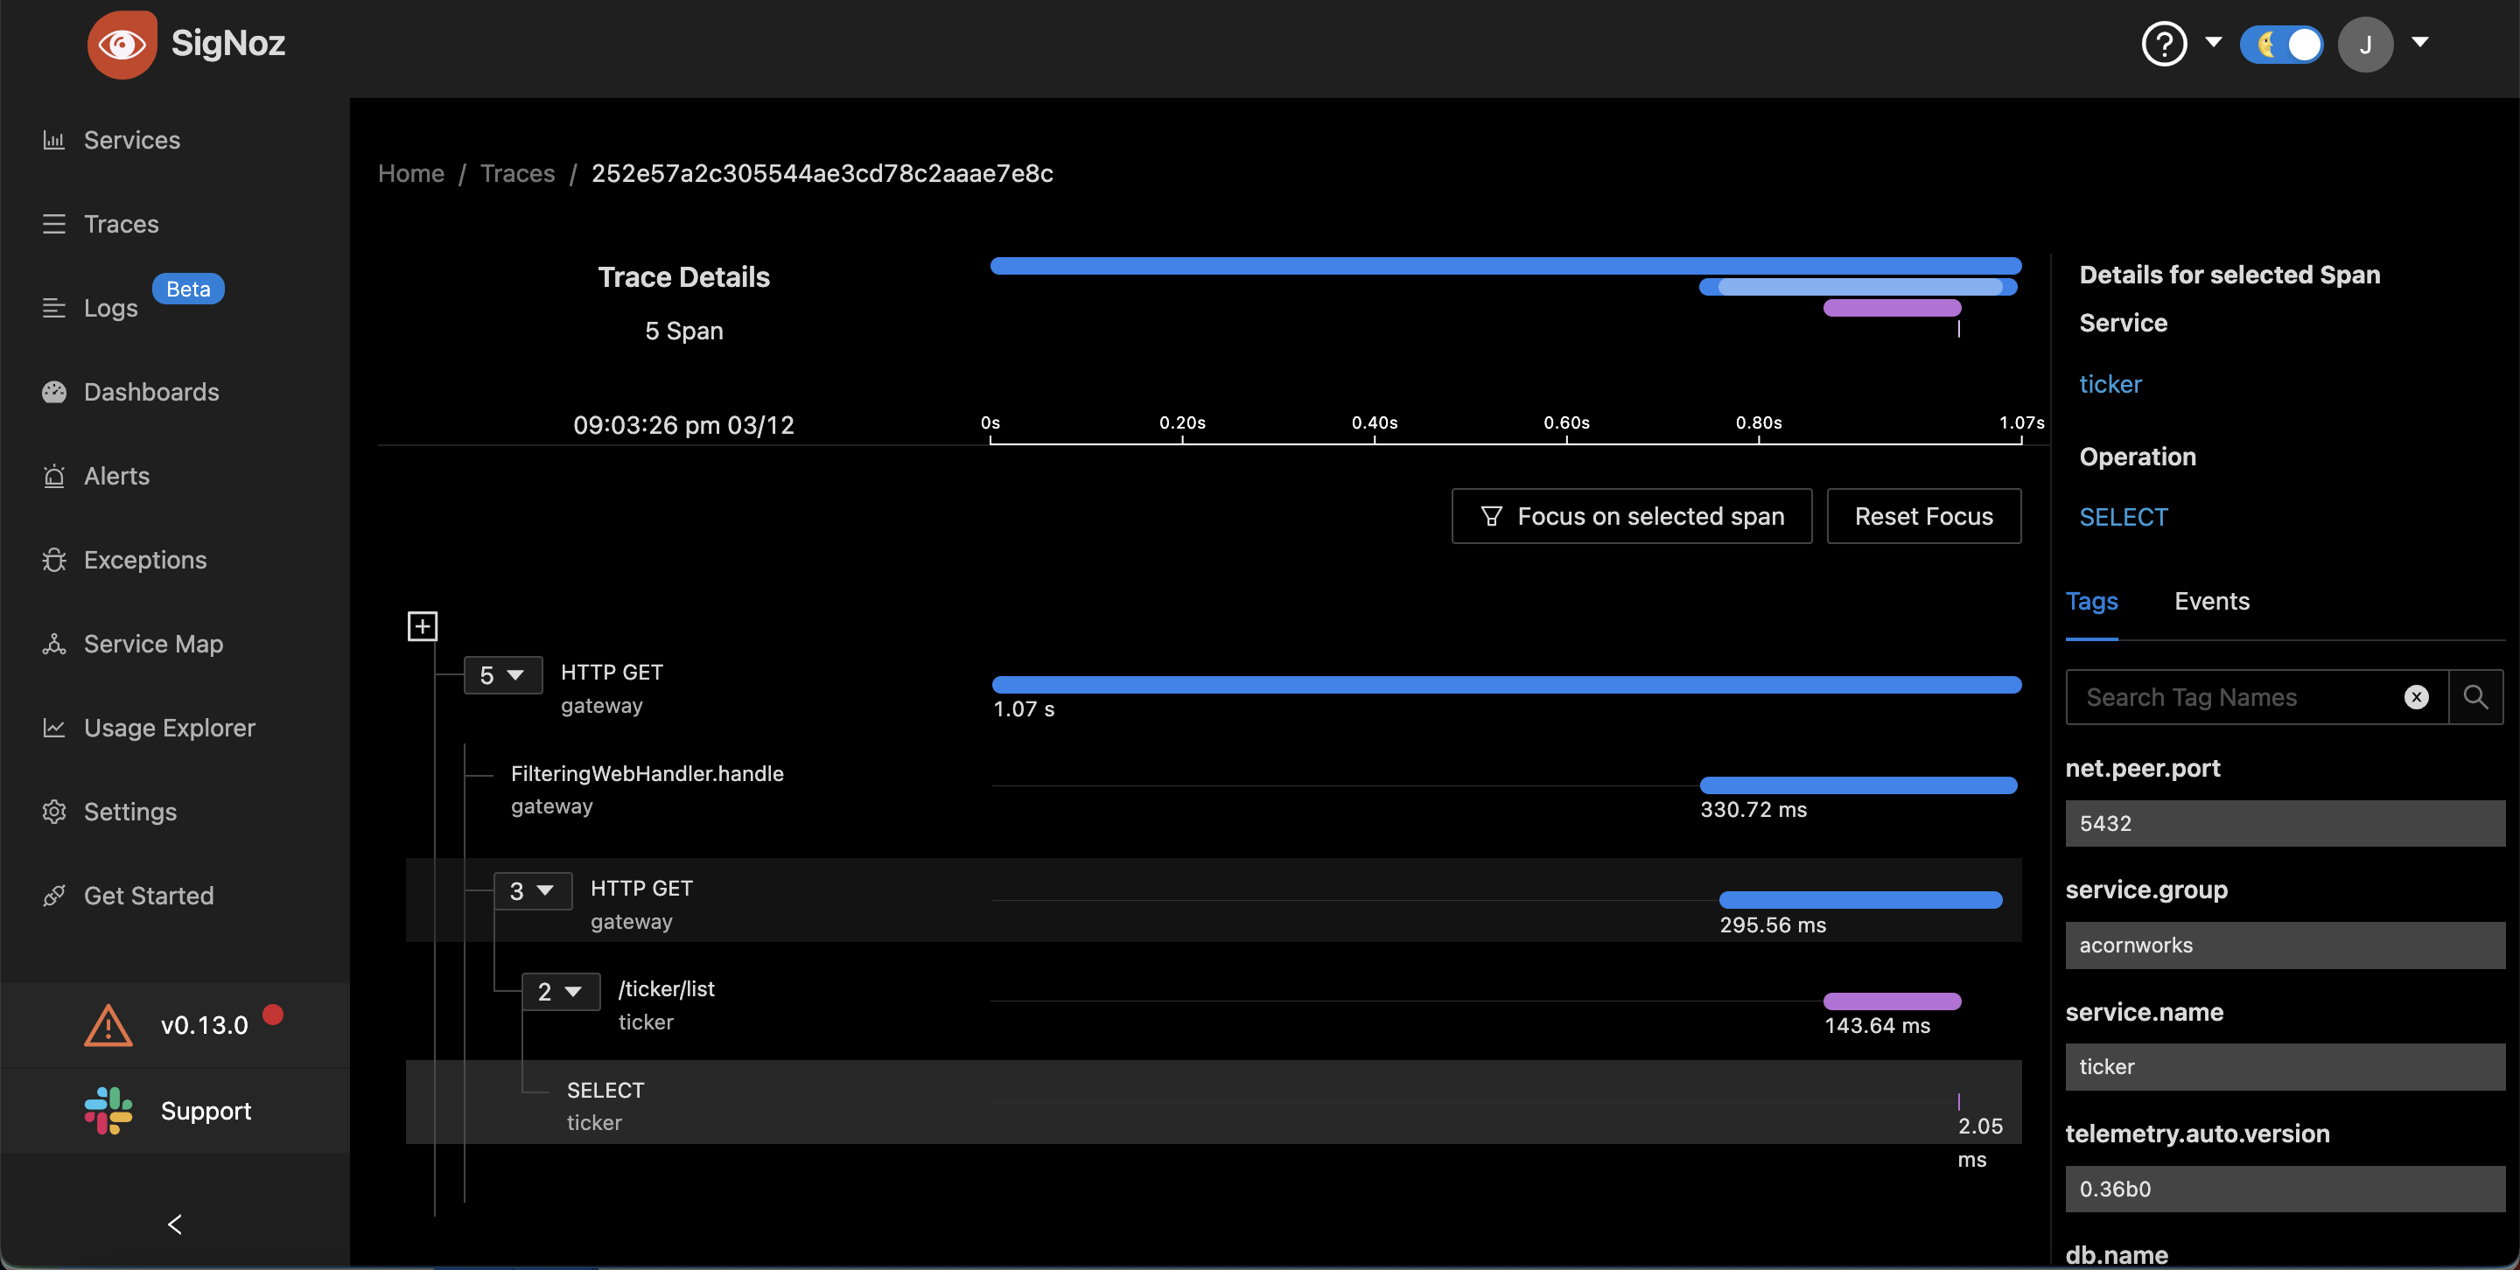Click the tag search magnifier icon
The width and height of the screenshot is (2520, 1270).
coord(2476,697)
